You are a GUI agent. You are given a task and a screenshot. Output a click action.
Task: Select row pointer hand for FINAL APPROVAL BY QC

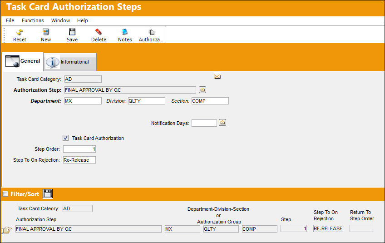pos(7,230)
